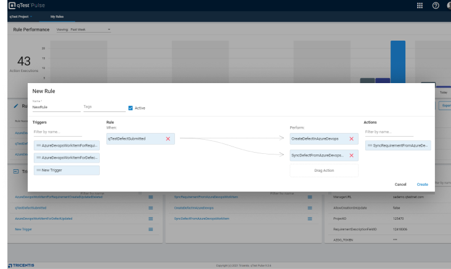Open the help question mark icon
This screenshot has height=269, width=451.
click(x=436, y=6)
